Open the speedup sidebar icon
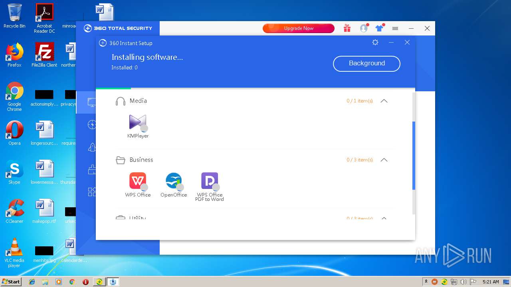 click(92, 125)
